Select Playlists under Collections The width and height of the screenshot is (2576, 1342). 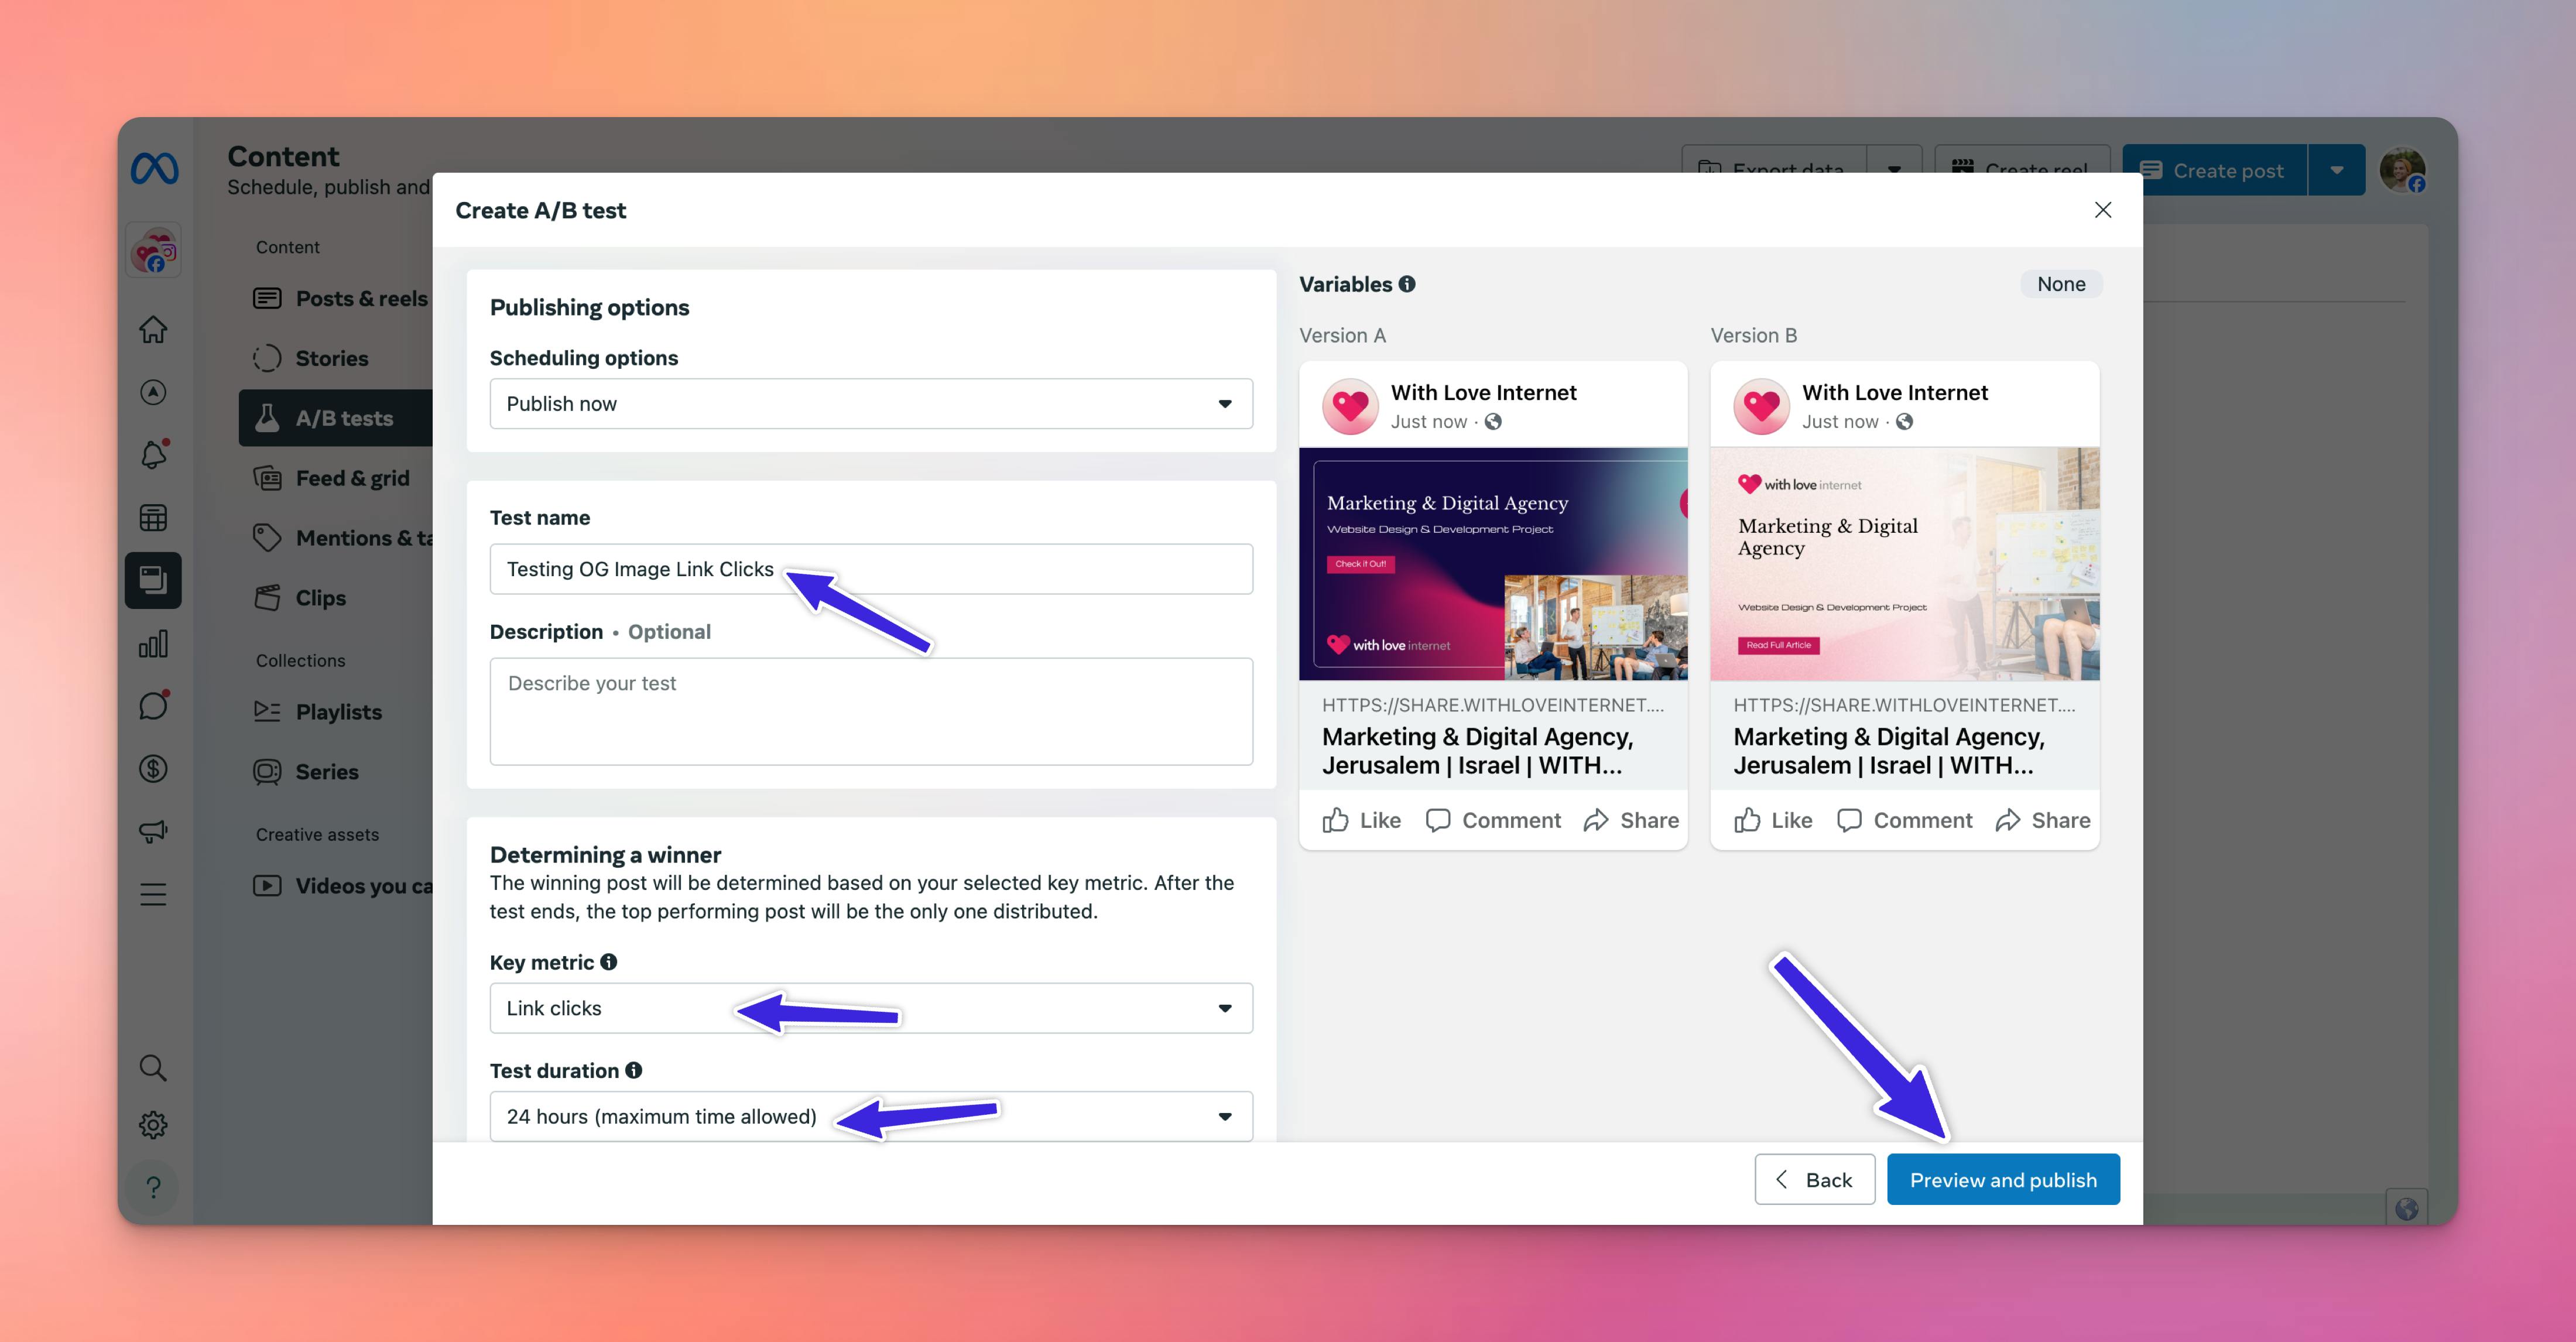pyautogui.click(x=339, y=711)
